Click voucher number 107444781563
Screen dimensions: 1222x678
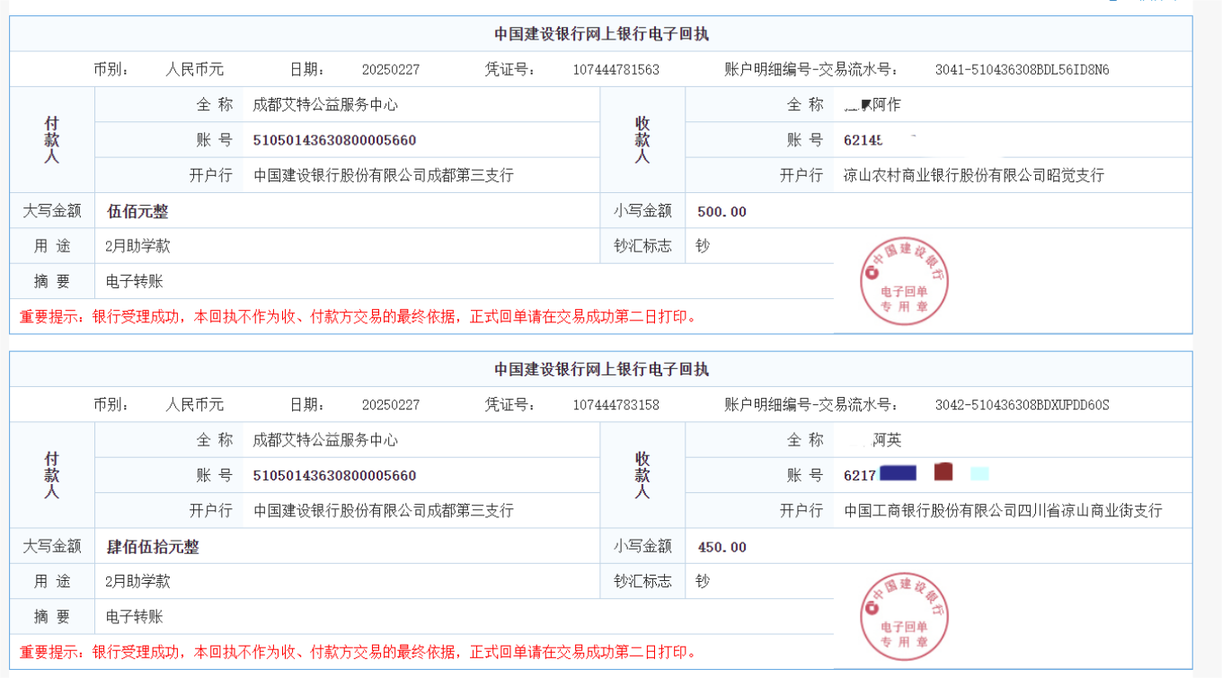tap(615, 69)
